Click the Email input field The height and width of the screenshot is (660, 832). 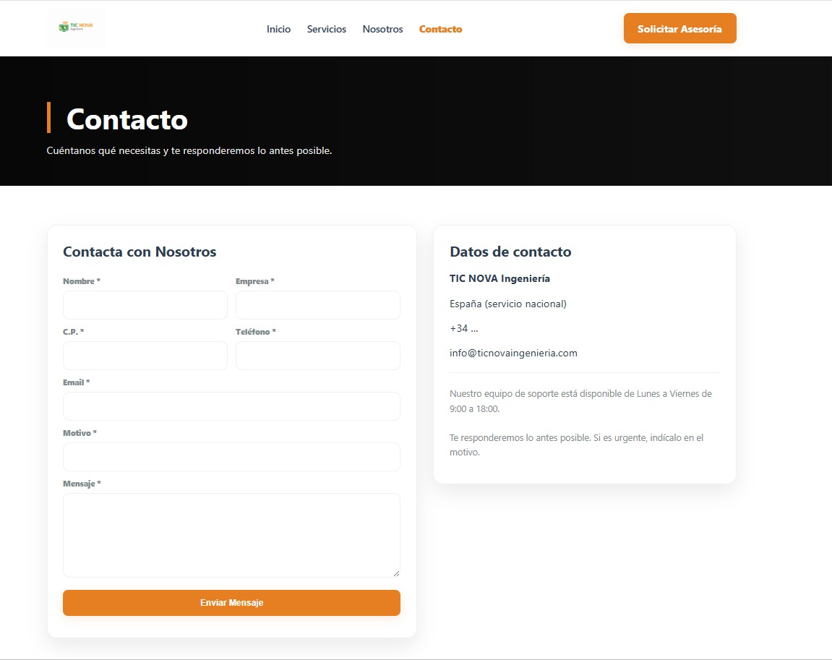pos(231,406)
